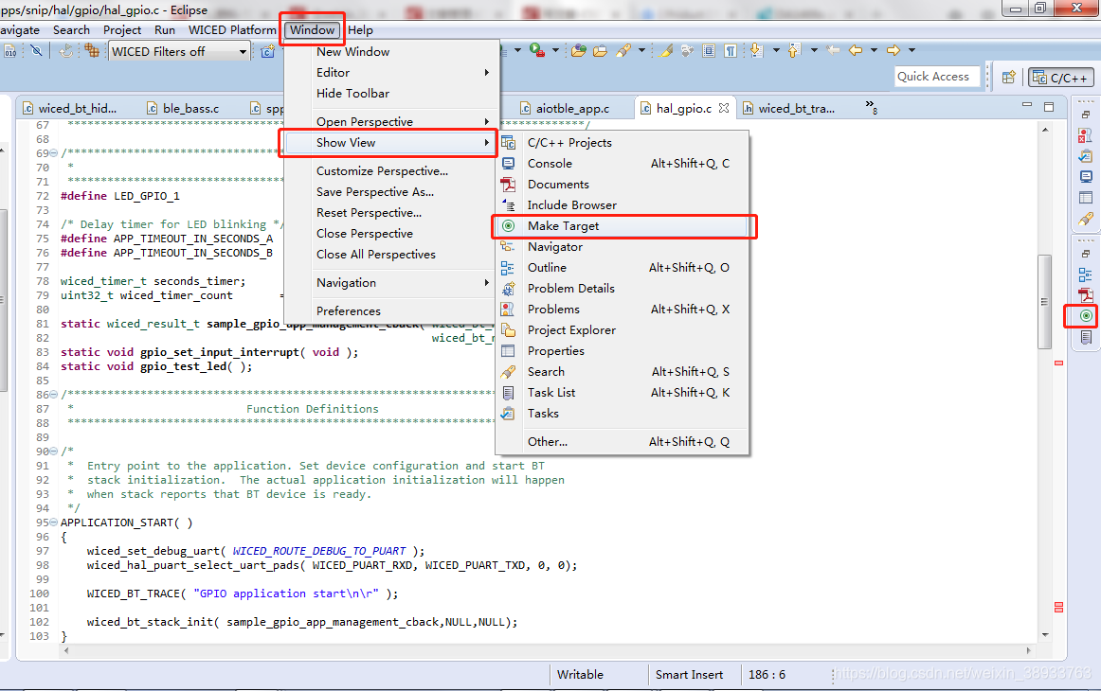Open Documents PDF icon in right trim
This screenshot has height=691, width=1101.
(1086, 295)
